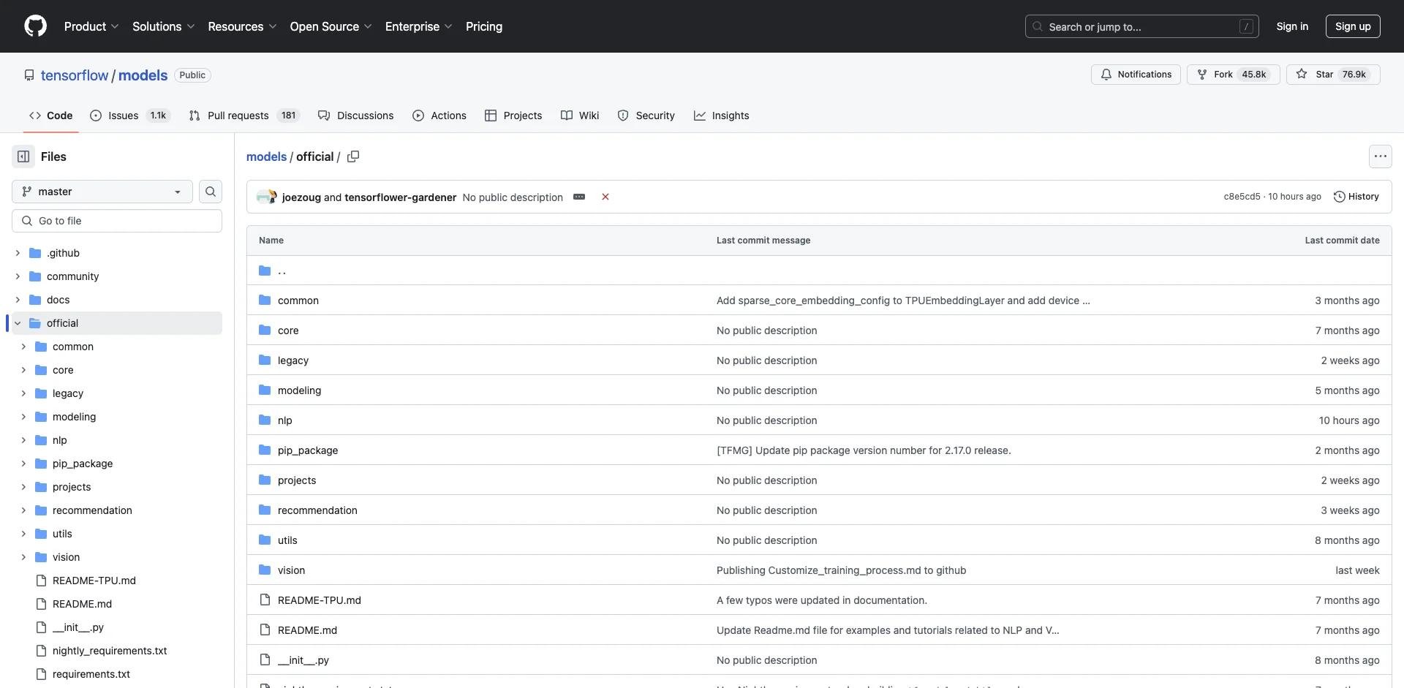Open the modeling folder in table
This screenshot has width=1404, height=688.
tap(299, 390)
